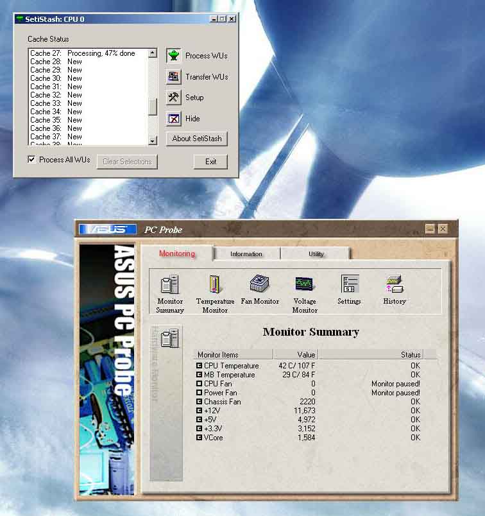This screenshot has width=485, height=516.
Task: Select the Cache 31 New row
Action: (88, 87)
